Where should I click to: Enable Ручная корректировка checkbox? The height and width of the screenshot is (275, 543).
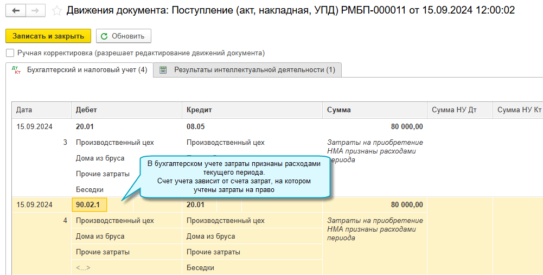pos(10,53)
